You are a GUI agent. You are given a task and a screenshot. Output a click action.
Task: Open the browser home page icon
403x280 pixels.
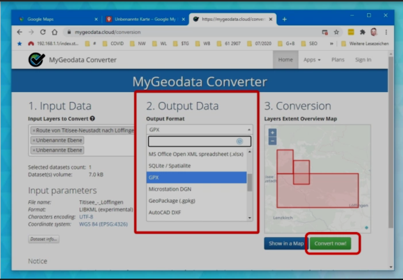click(x=55, y=32)
